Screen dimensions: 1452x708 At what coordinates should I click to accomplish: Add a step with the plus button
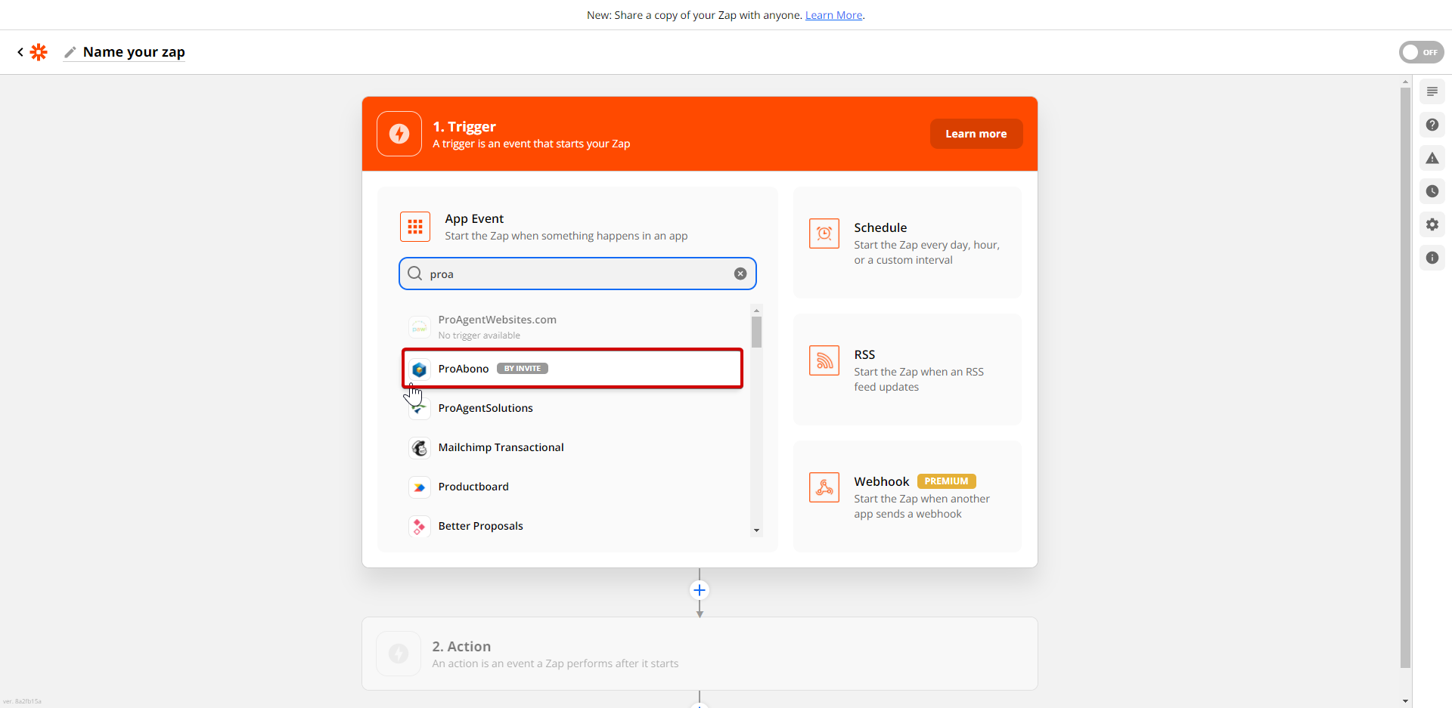click(x=700, y=590)
